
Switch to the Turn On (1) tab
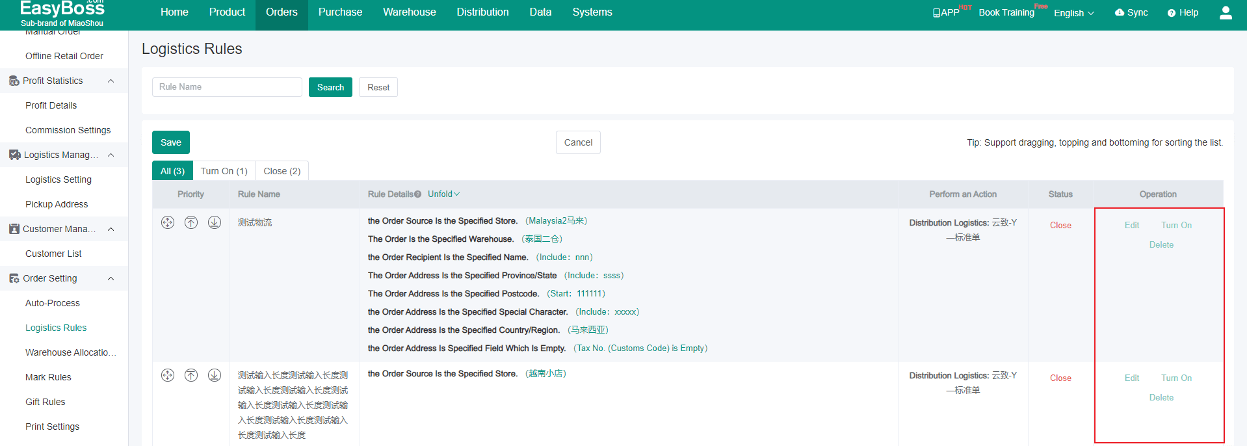tap(224, 171)
